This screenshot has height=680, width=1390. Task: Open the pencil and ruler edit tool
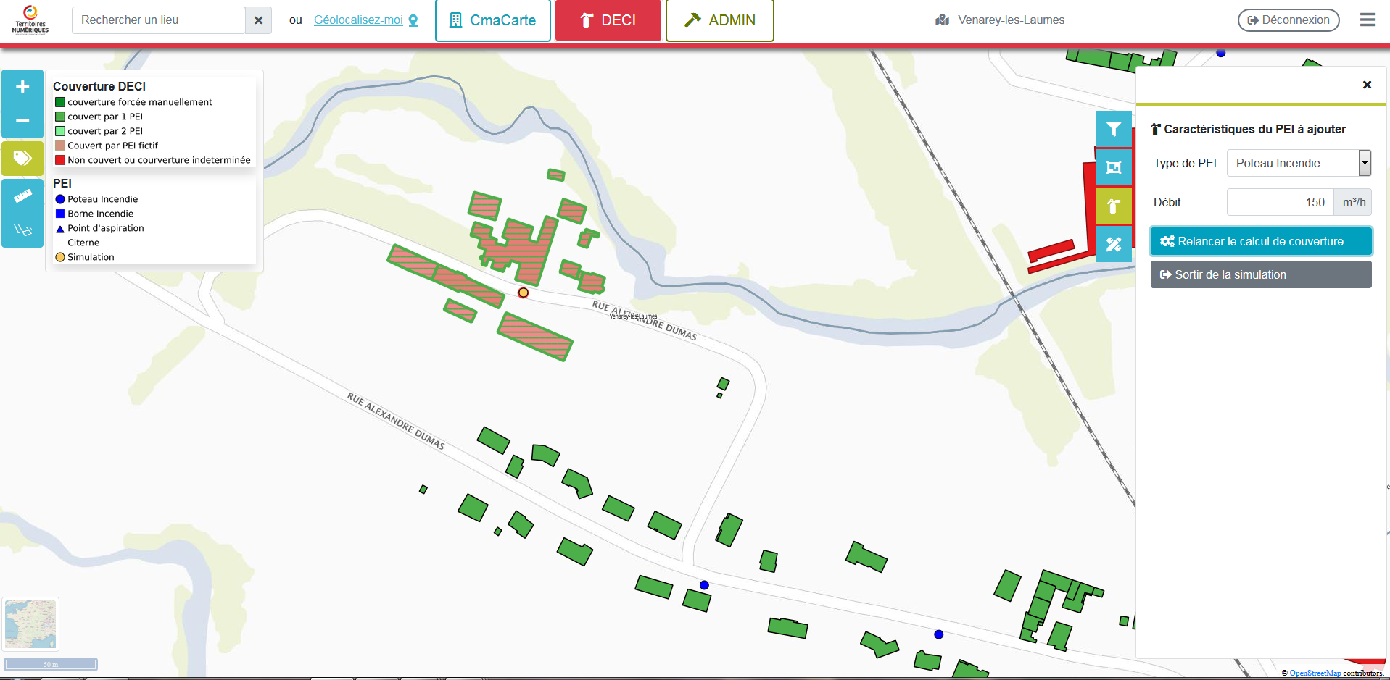pos(1113,245)
